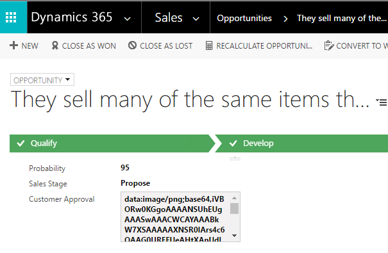Click the Close as Lost prohibited icon
Viewport: 388px width, 253px height.
point(132,45)
